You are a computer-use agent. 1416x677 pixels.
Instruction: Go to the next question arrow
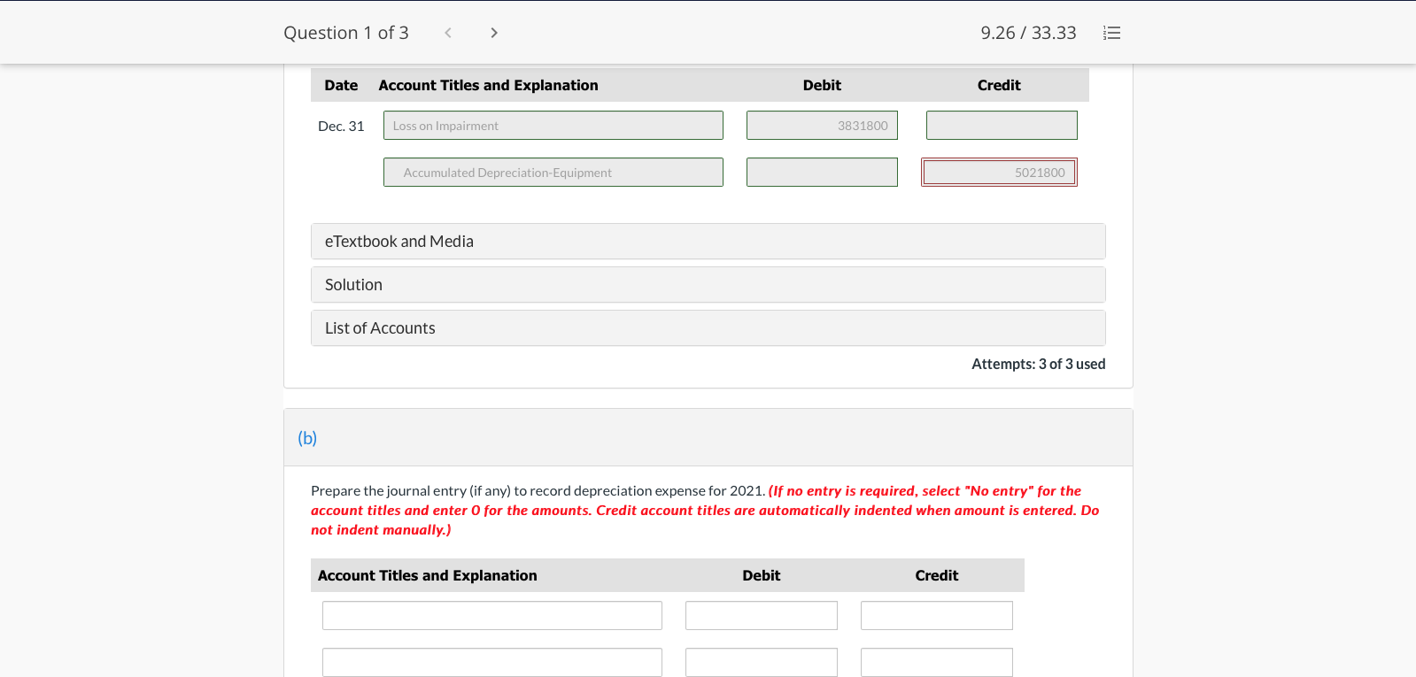coord(494,33)
